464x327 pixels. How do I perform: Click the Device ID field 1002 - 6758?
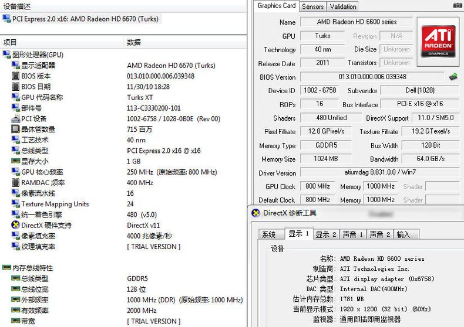320,90
